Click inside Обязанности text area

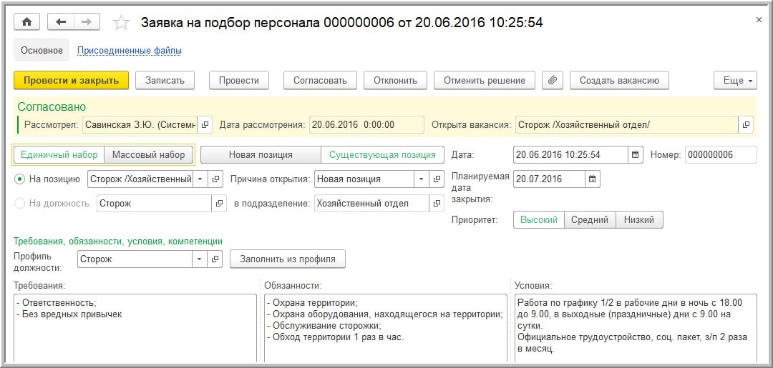click(x=386, y=328)
